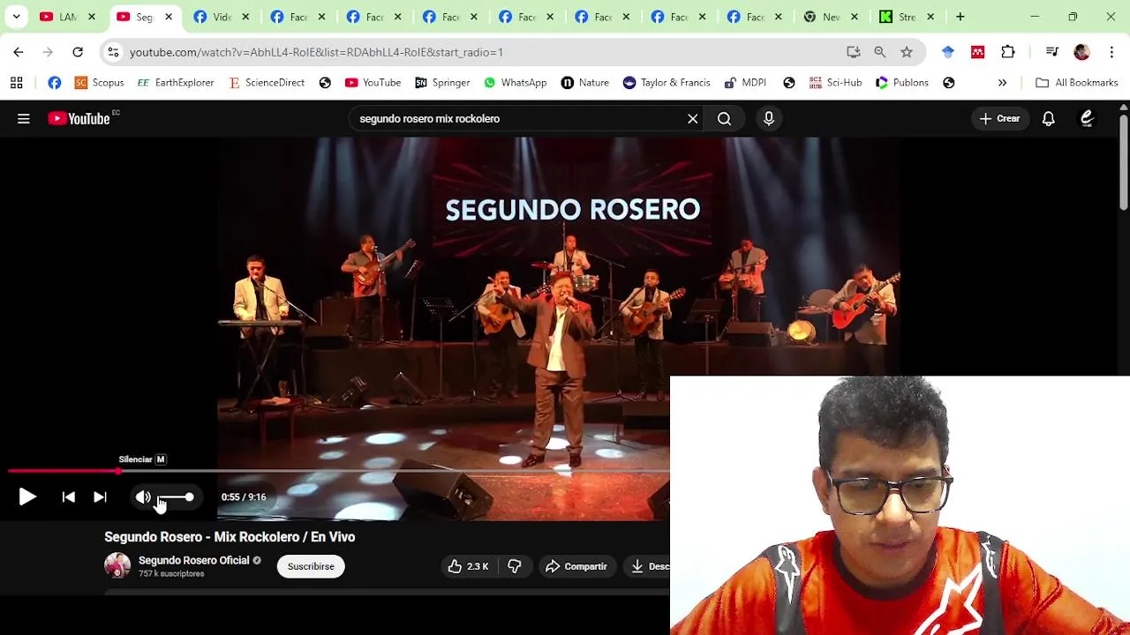Open the Taylor & Francis bookmark
Viewport: 1130px width, 635px height.
[667, 82]
